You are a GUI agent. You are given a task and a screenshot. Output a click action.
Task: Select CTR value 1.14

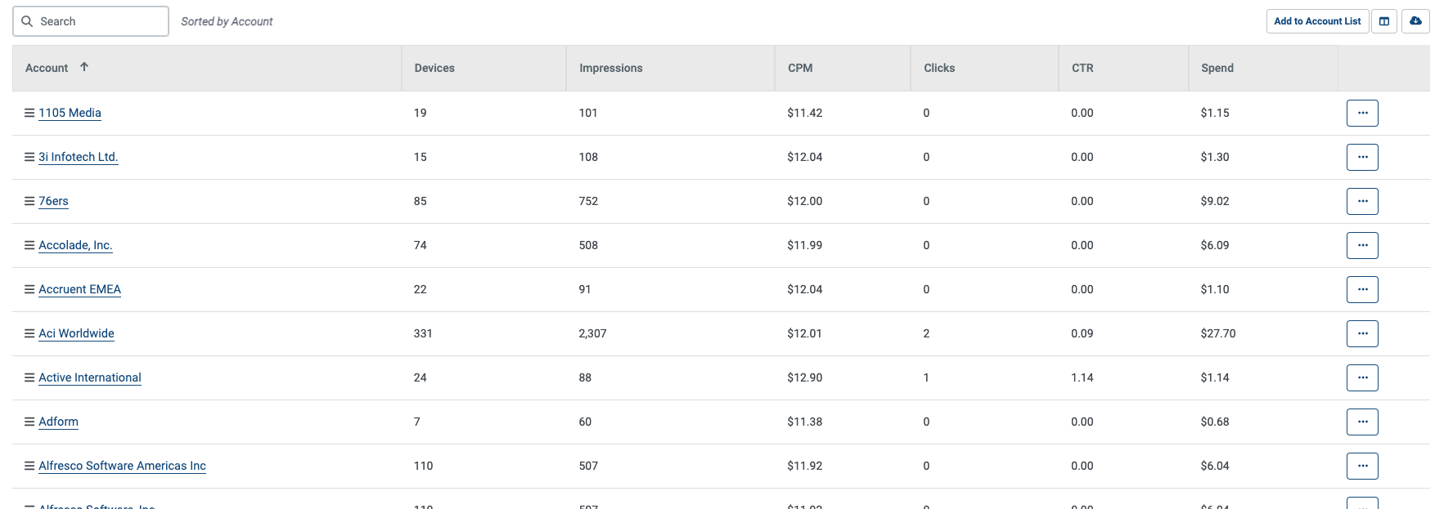coord(1082,377)
